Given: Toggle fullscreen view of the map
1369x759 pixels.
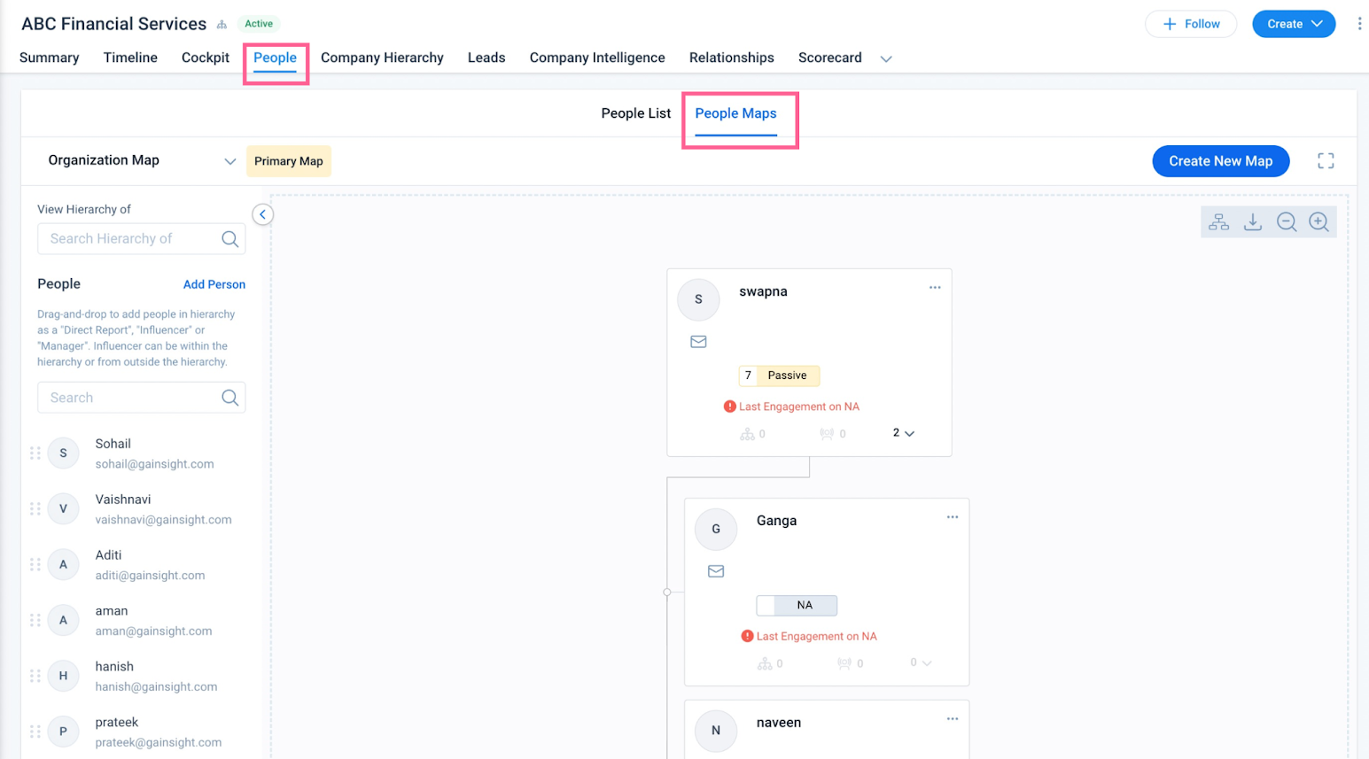Looking at the screenshot, I should pos(1326,161).
